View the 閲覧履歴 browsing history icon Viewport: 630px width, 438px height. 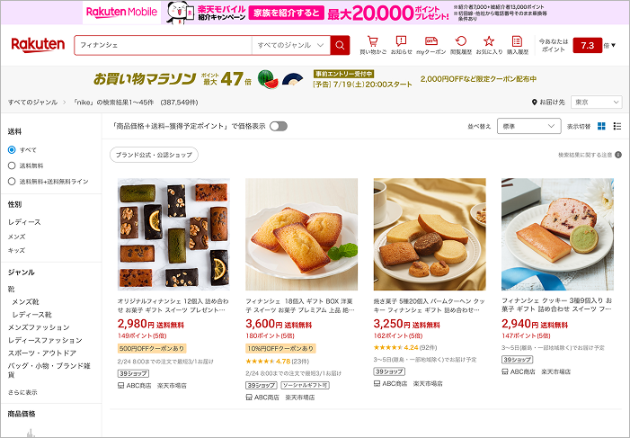[461, 45]
